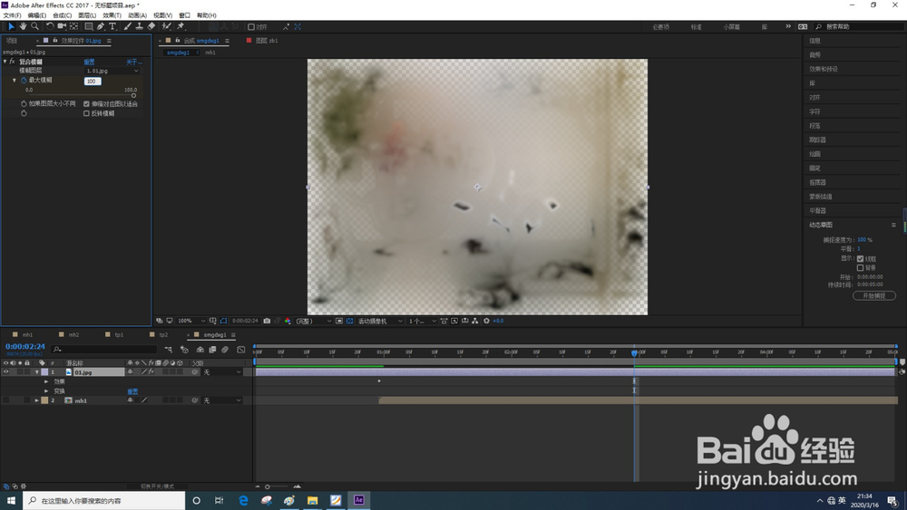907x510 pixels.
Task: Collapse layer 01.jpg in timeline
Action: point(37,372)
